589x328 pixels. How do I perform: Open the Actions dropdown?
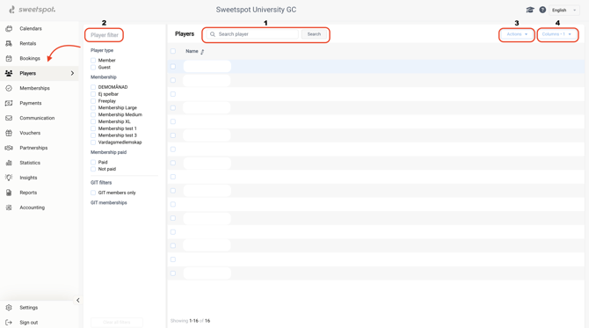(x=517, y=34)
